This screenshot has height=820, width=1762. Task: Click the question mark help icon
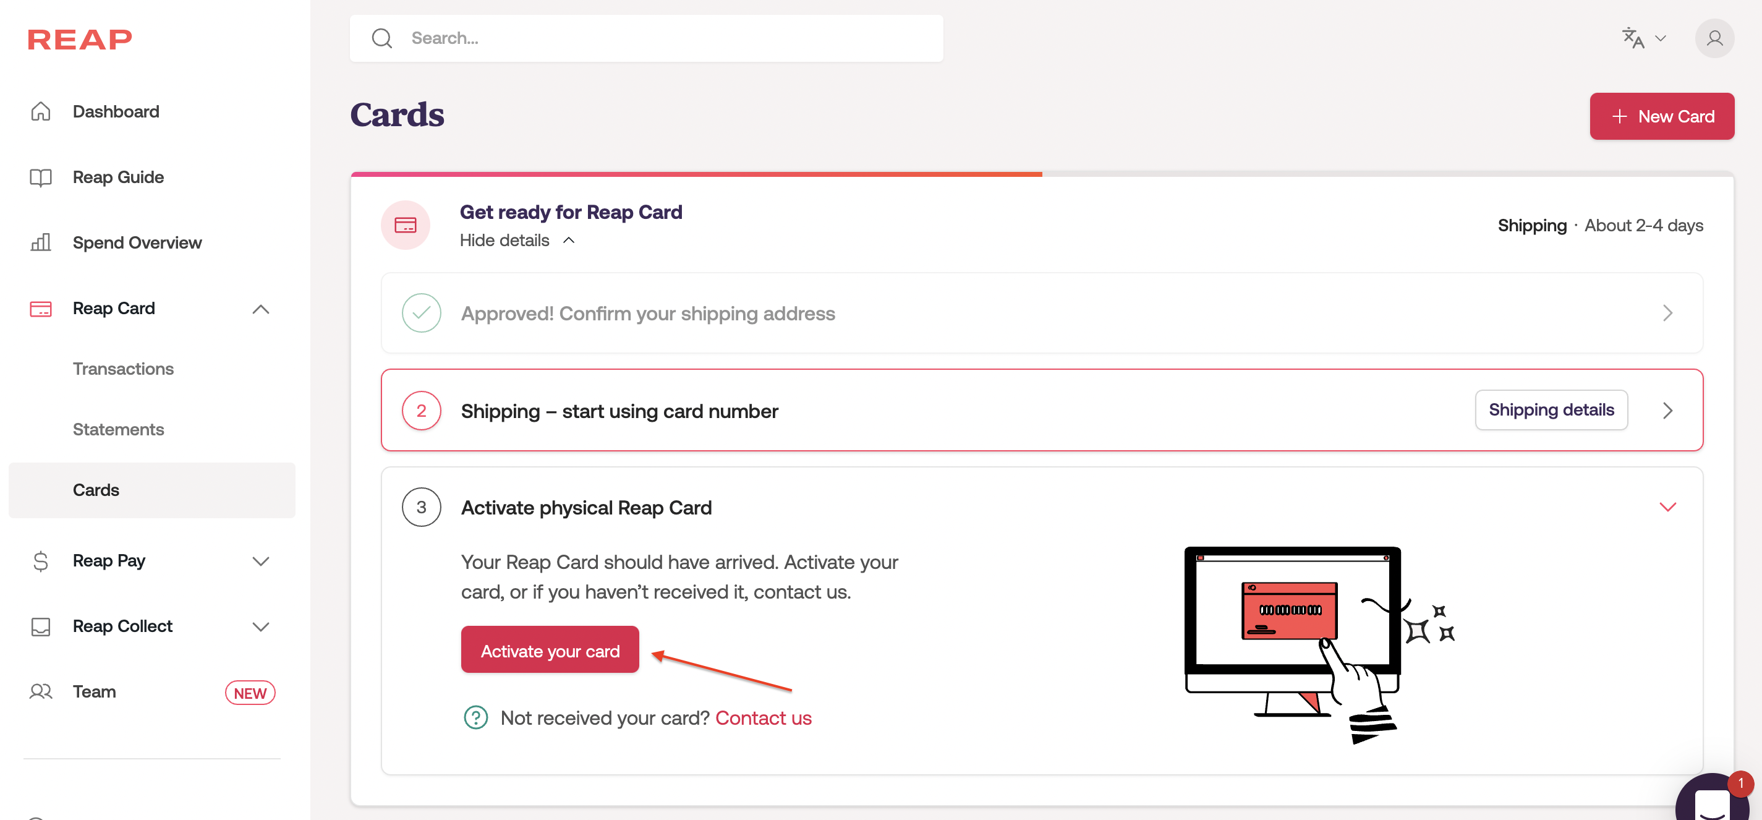pyautogui.click(x=476, y=717)
